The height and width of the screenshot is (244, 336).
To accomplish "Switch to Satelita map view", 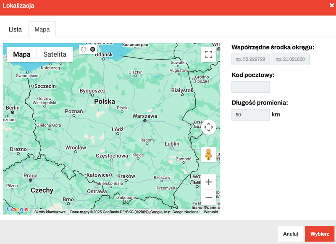I will click(55, 54).
